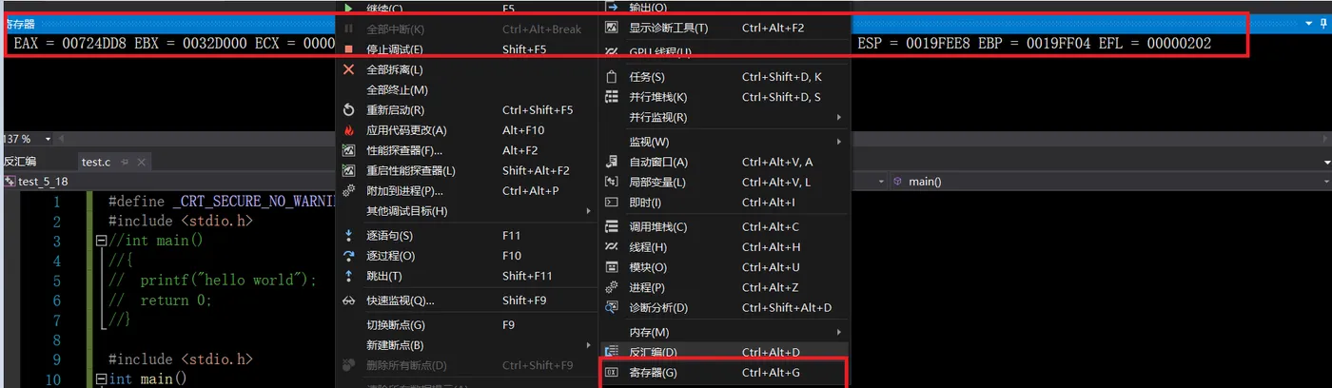
Task: Switch to the 反汇编 document tab
Action: [19, 162]
